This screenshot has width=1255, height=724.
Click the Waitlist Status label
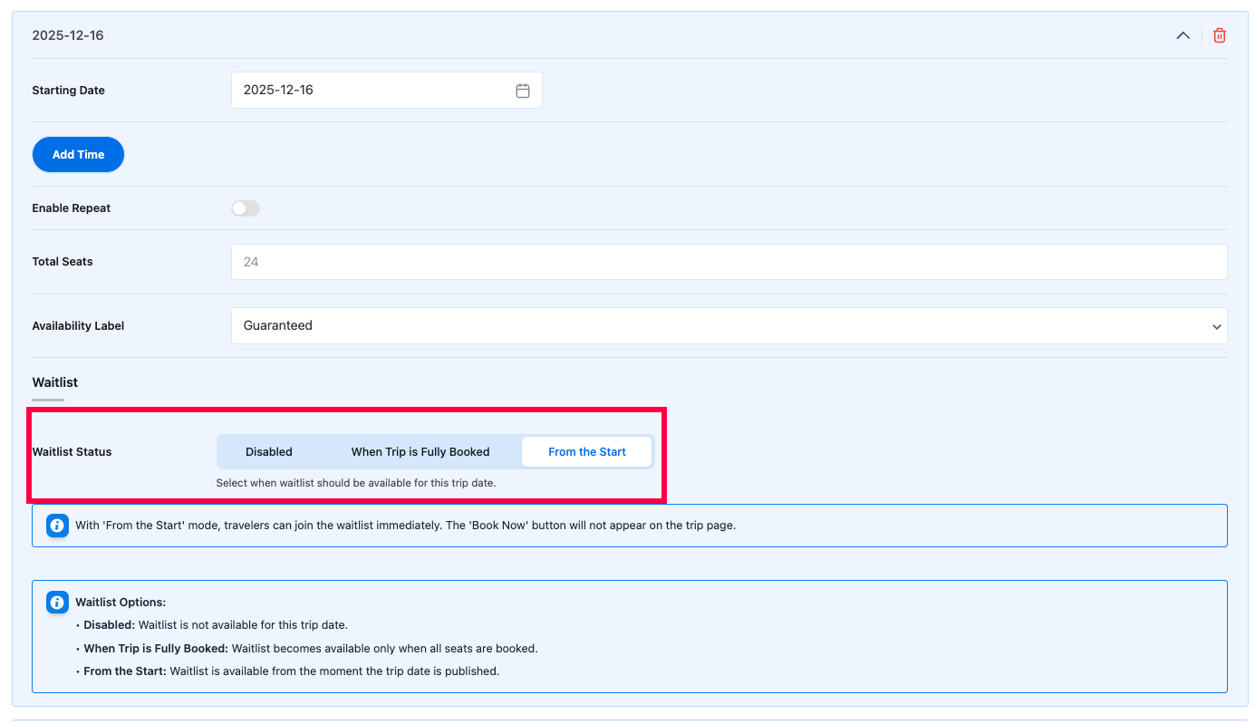point(72,451)
